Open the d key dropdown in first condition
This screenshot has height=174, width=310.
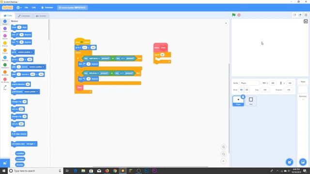(x=123, y=58)
